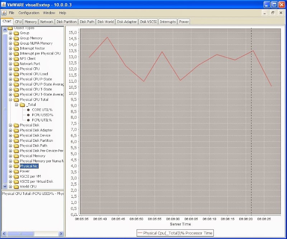Viewport: 287px width, 239px height.
Task: Click the tree scroll down arrow
Action: point(5,187)
